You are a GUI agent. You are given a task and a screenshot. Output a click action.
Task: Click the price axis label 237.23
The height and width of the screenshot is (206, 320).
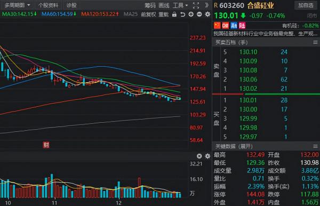[197, 38]
